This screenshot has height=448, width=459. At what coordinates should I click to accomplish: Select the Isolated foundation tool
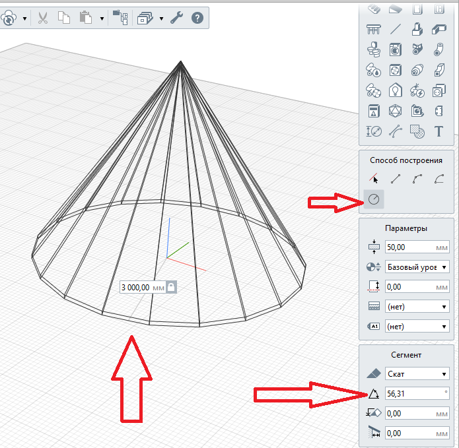coord(417,29)
